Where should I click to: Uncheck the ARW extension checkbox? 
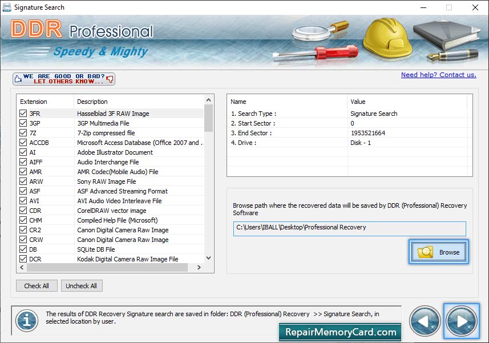click(23, 181)
